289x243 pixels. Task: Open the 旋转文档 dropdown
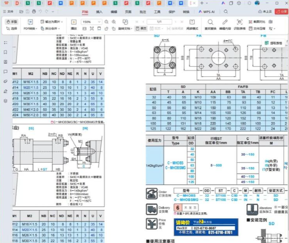click(126, 28)
